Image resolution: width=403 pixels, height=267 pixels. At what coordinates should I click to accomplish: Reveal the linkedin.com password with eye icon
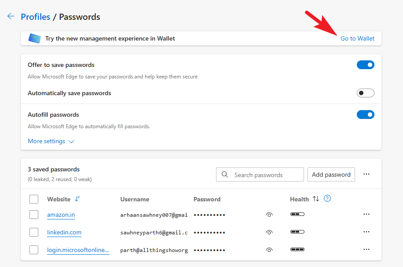(269, 232)
